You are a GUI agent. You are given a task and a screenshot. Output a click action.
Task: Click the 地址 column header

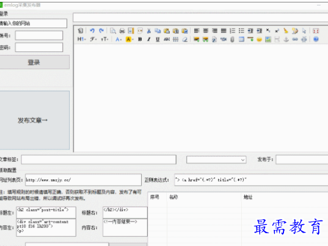[248, 197]
